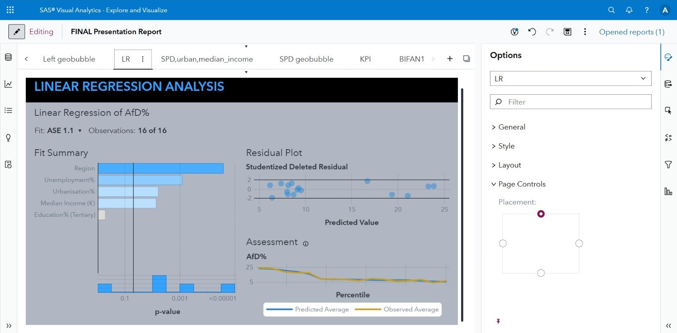
Task: Open the report review pane icon
Action: point(8,164)
